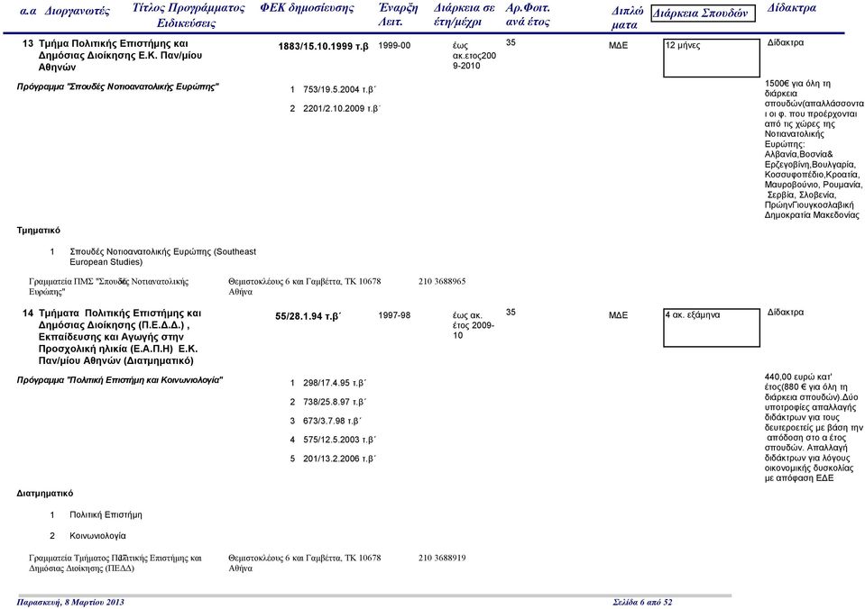Click the 'Τίτλος Προγράμματος Ειδικεύσεις' header

pyautogui.click(x=189, y=15)
